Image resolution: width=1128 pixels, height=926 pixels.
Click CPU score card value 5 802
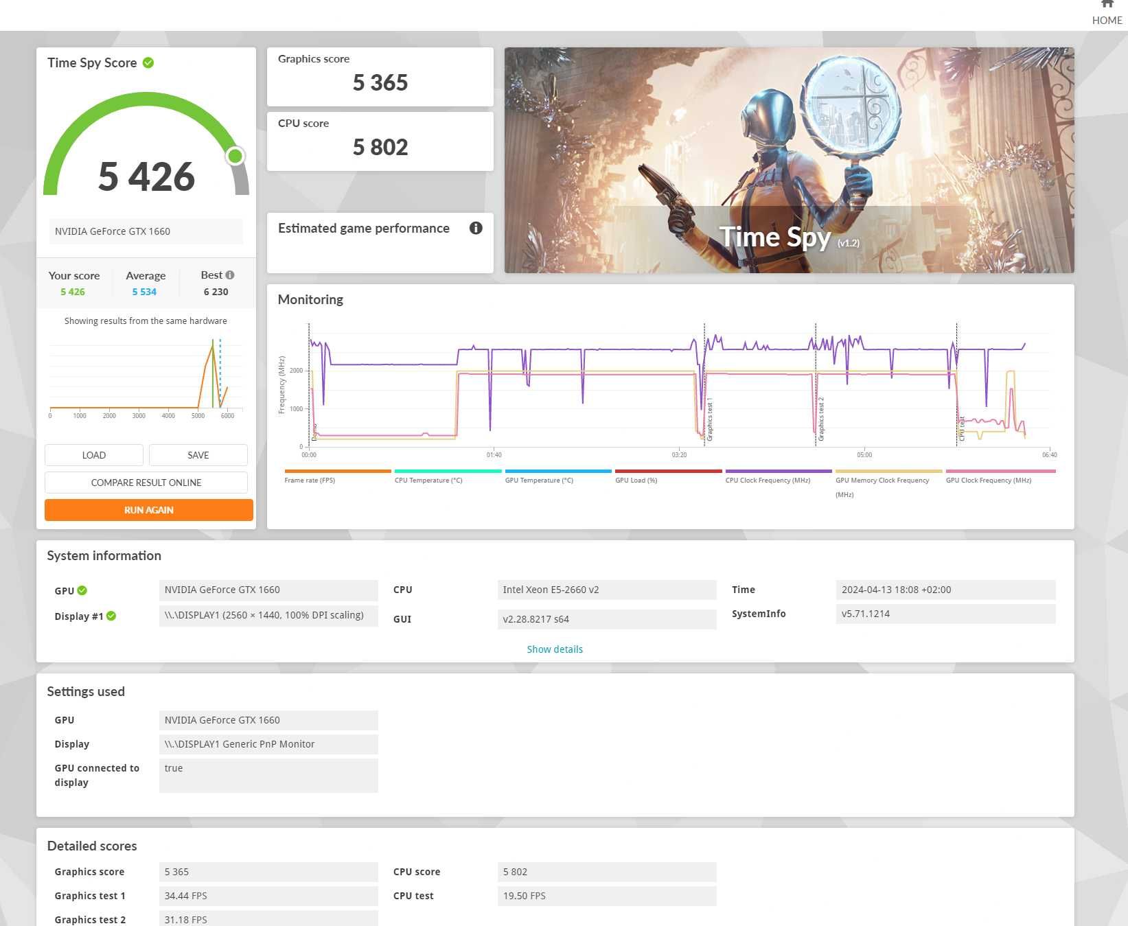tap(380, 148)
